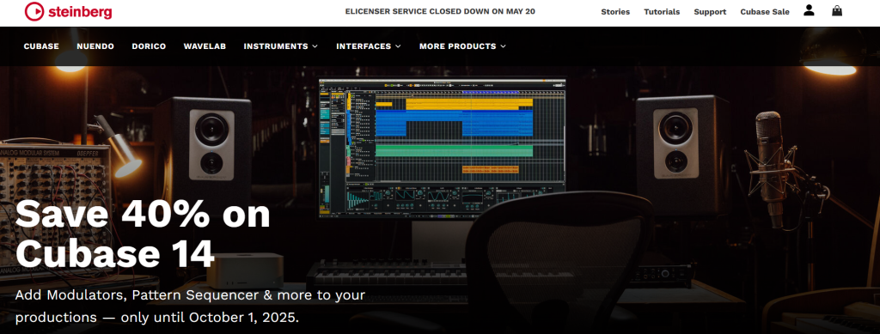Image resolution: width=880 pixels, height=334 pixels.
Task: Click the Steinberg logo
Action: pos(69,11)
